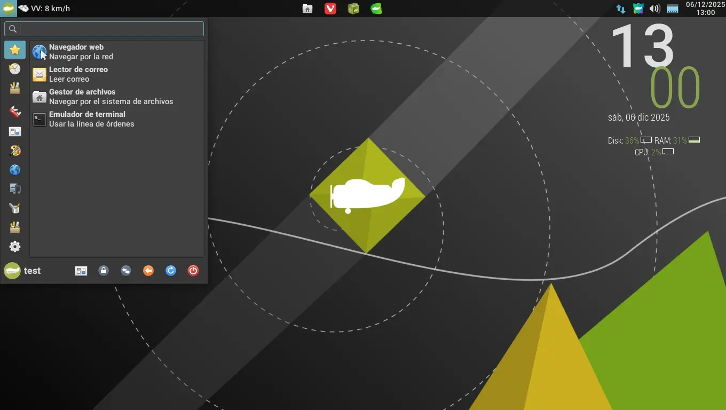Launch Gestor de archivos entry

coord(117,97)
